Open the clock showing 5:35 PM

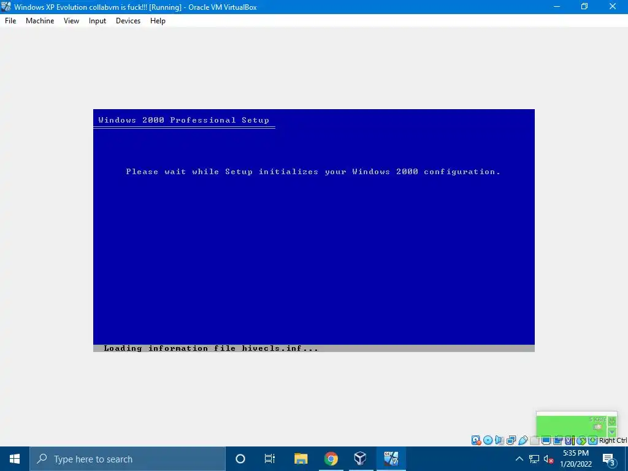click(576, 459)
